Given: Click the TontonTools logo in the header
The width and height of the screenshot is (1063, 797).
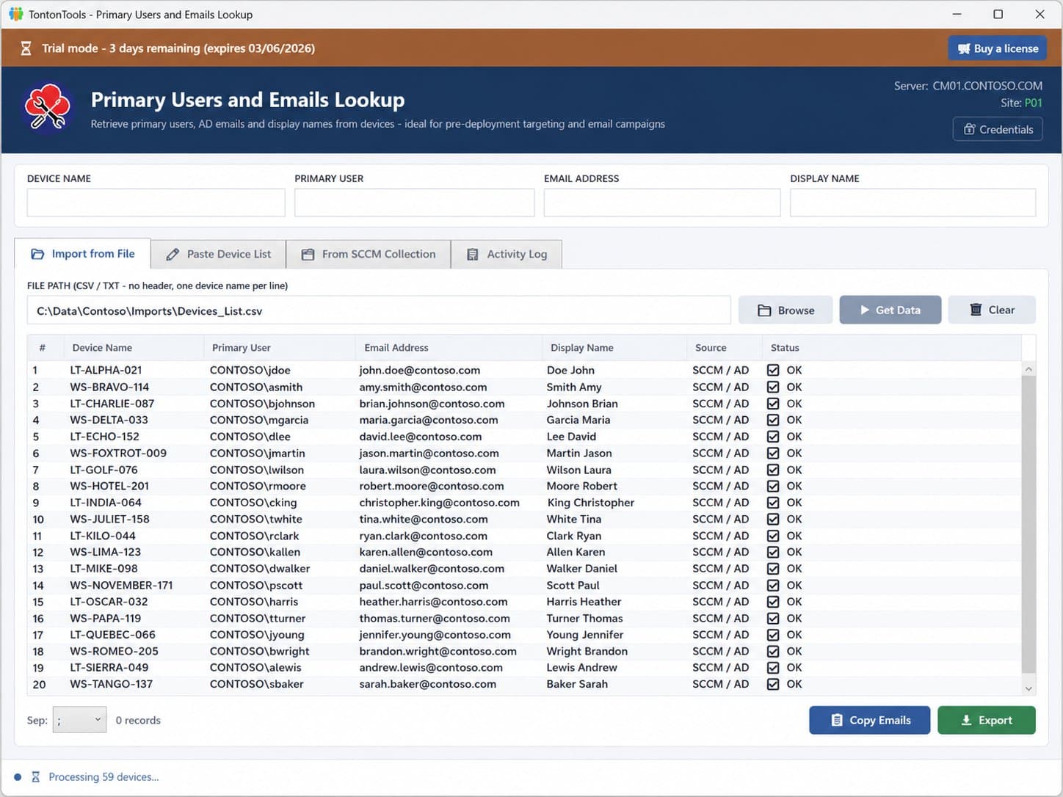Looking at the screenshot, I should (48, 109).
